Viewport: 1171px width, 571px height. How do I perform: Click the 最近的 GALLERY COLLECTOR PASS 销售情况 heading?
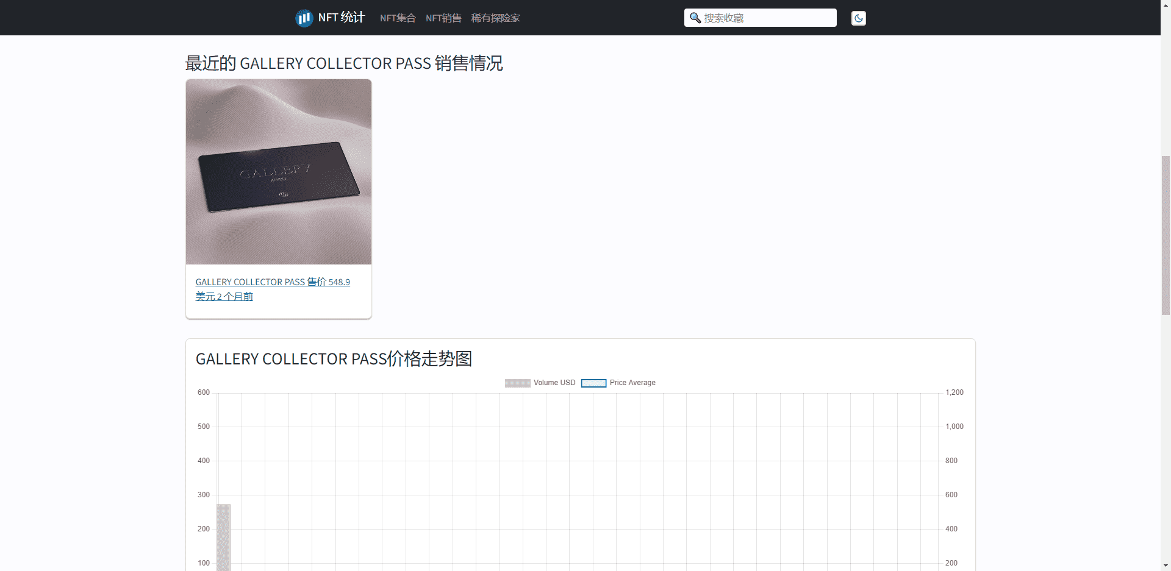click(343, 63)
